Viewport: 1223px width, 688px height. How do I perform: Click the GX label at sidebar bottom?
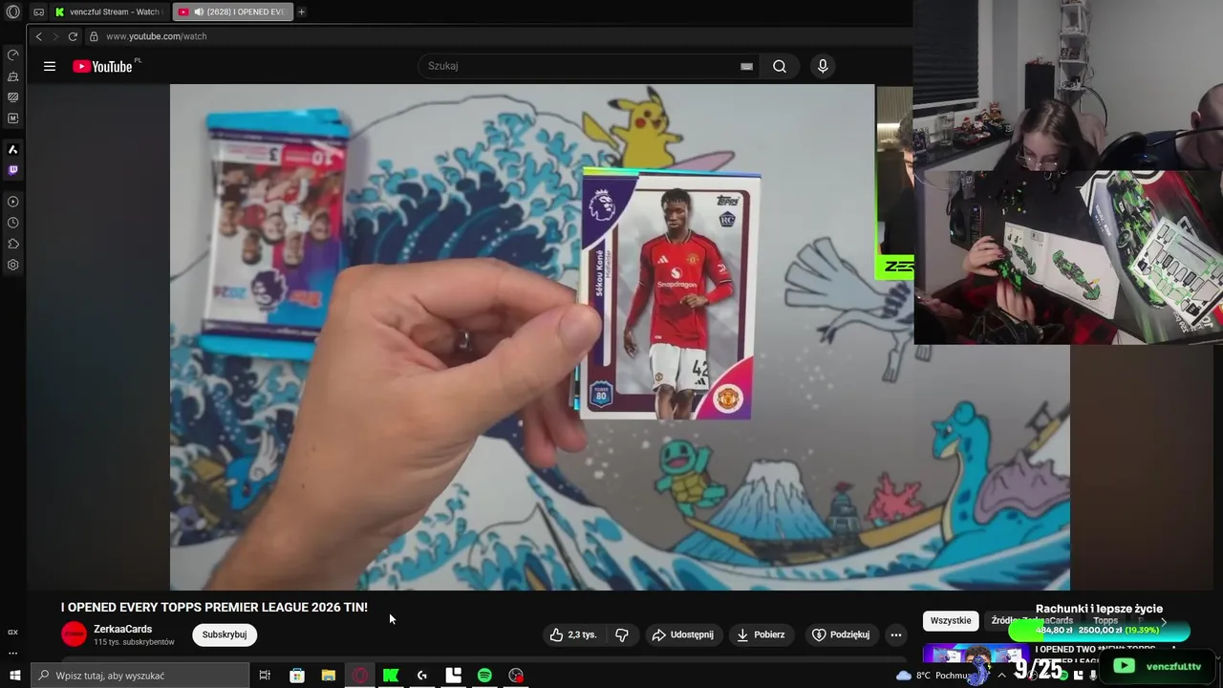tap(13, 633)
